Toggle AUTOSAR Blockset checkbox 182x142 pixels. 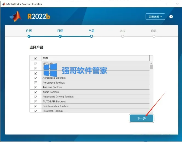click(36, 102)
